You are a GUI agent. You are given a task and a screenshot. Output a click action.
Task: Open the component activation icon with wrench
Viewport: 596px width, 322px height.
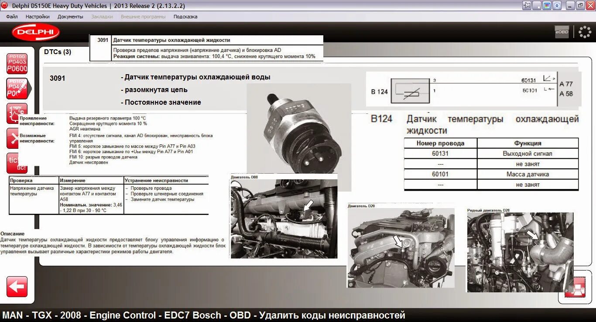13,139
